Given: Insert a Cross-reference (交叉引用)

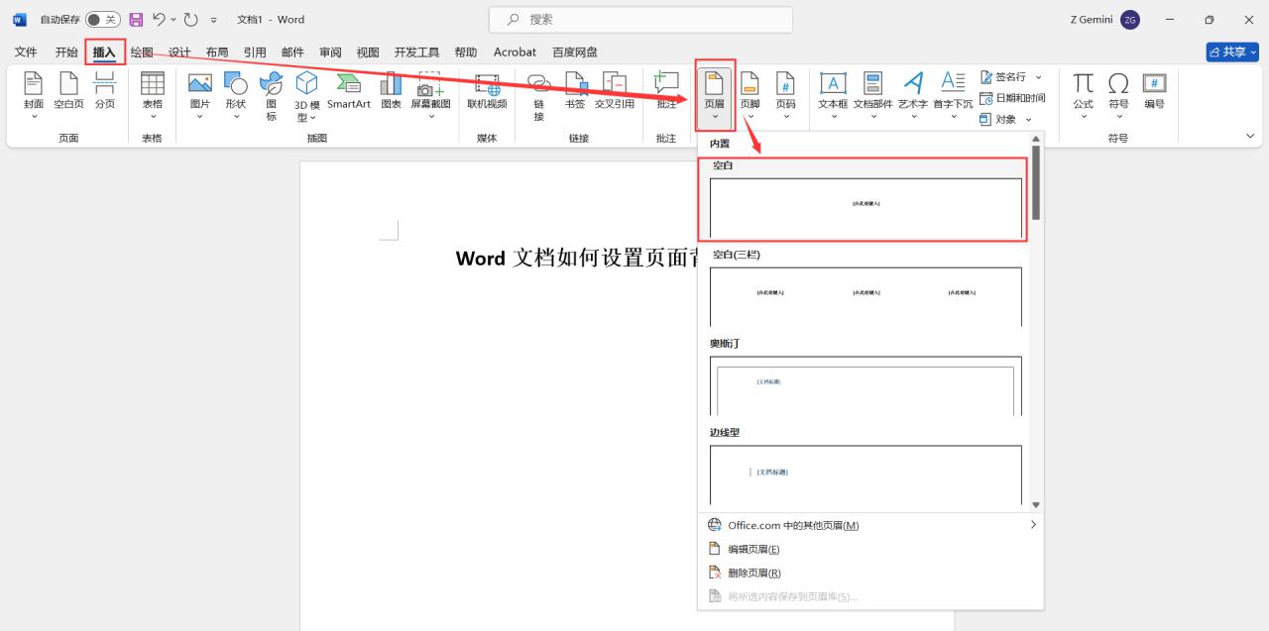Looking at the screenshot, I should pos(615,90).
